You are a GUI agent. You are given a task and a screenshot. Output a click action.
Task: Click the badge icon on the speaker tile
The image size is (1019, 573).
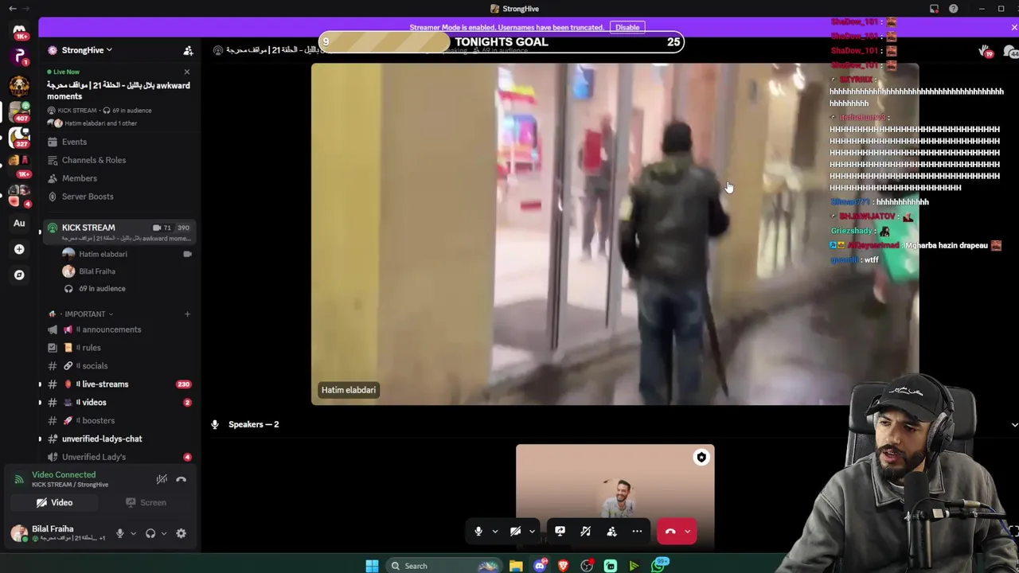[701, 458]
